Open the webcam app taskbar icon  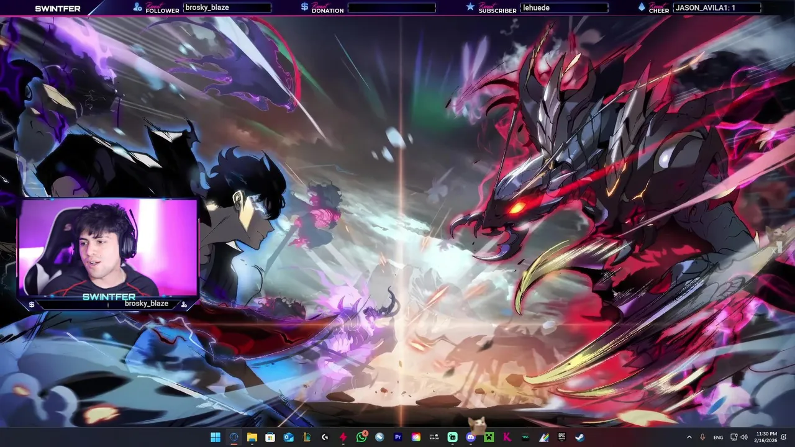tap(434, 437)
